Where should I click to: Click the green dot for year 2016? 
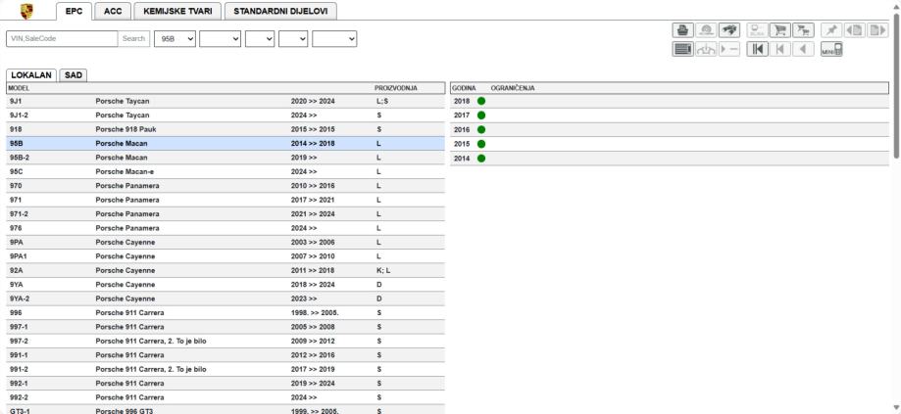click(x=481, y=129)
